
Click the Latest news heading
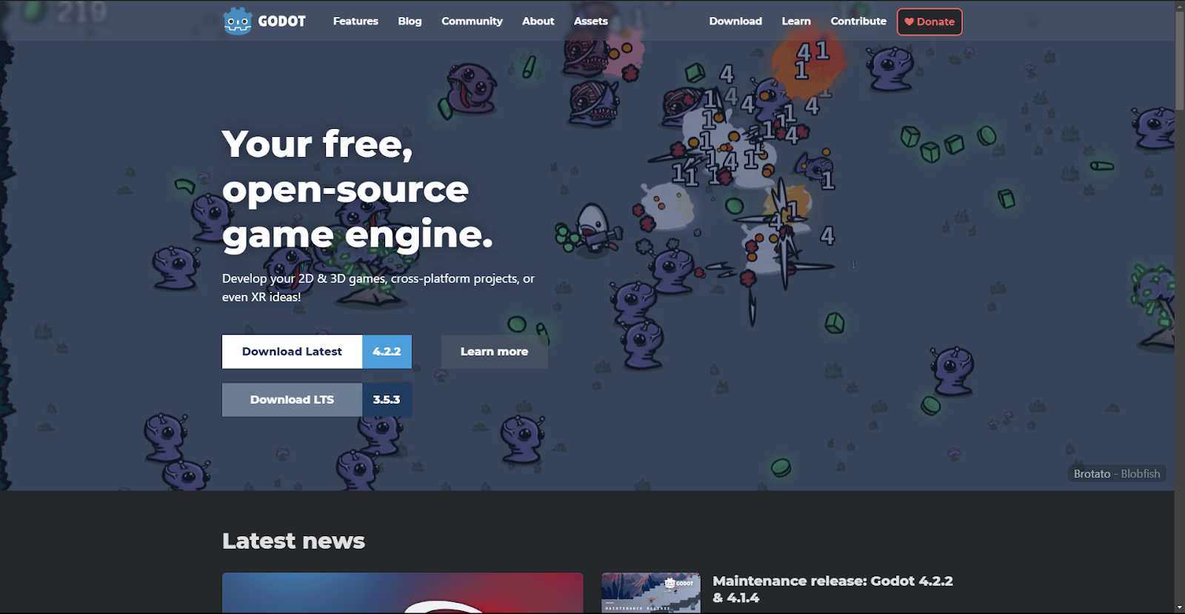pos(293,541)
